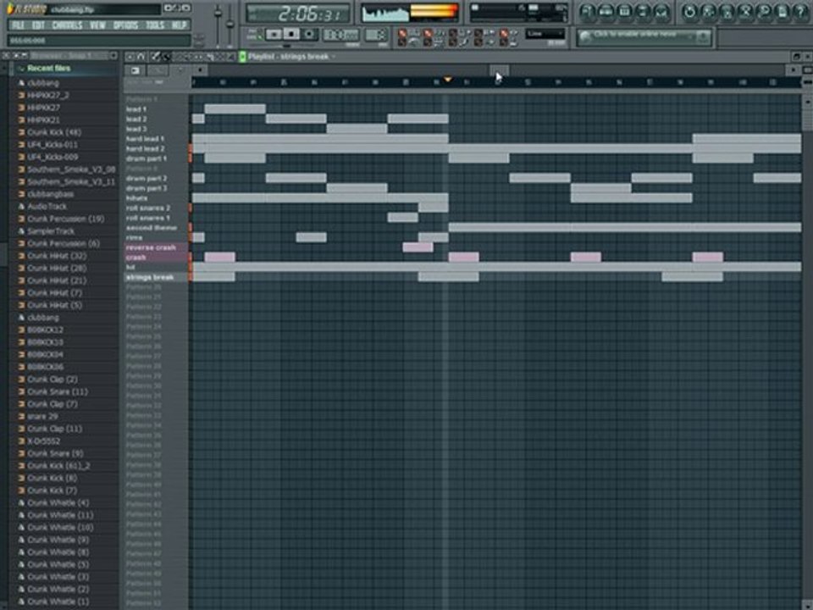813x610 pixels.
Task: Click the hint bar position readout
Action: coord(98,41)
